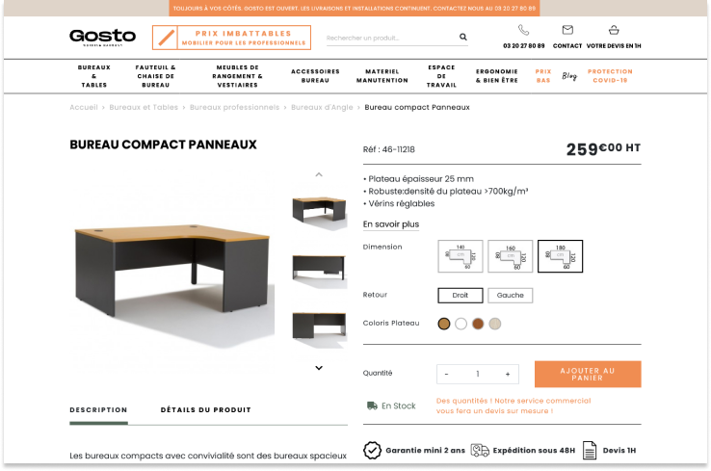
Task: Click the Expédition sous 48H truck icon
Action: [480, 450]
